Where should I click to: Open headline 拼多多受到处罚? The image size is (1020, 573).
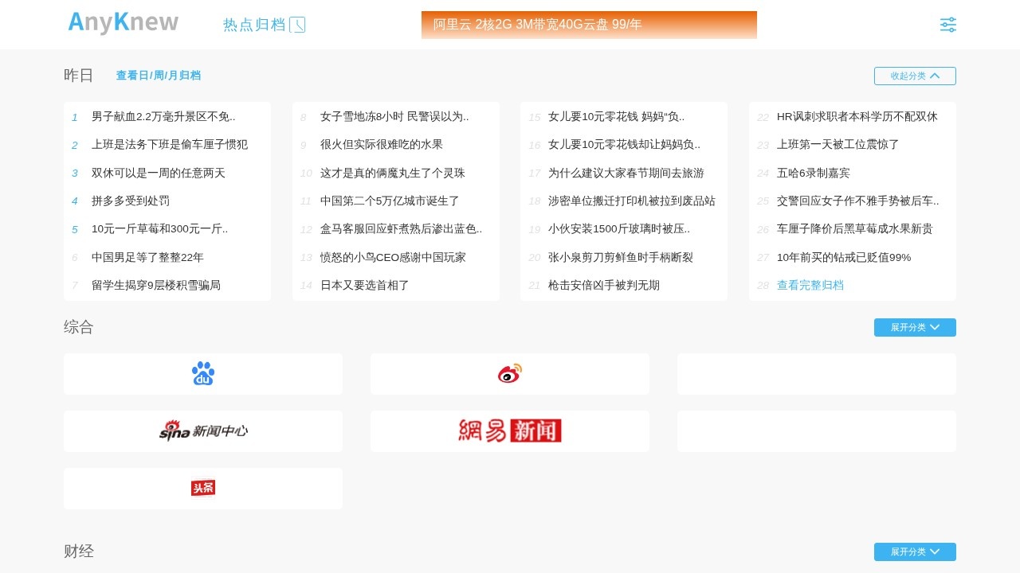point(131,201)
